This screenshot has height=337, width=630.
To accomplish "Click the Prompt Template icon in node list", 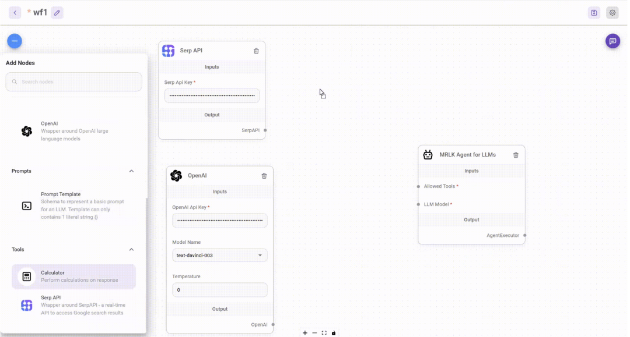I will pos(26,206).
